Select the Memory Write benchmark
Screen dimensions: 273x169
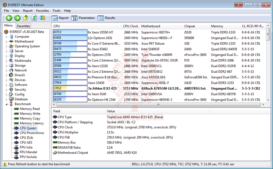click(x=30, y=113)
